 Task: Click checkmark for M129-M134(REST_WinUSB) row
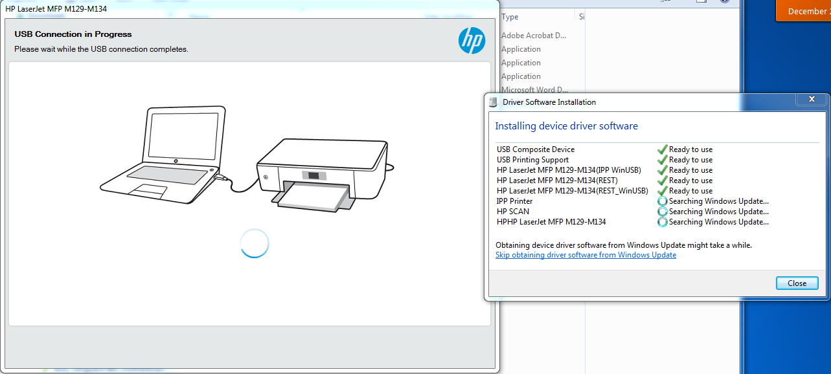662,191
